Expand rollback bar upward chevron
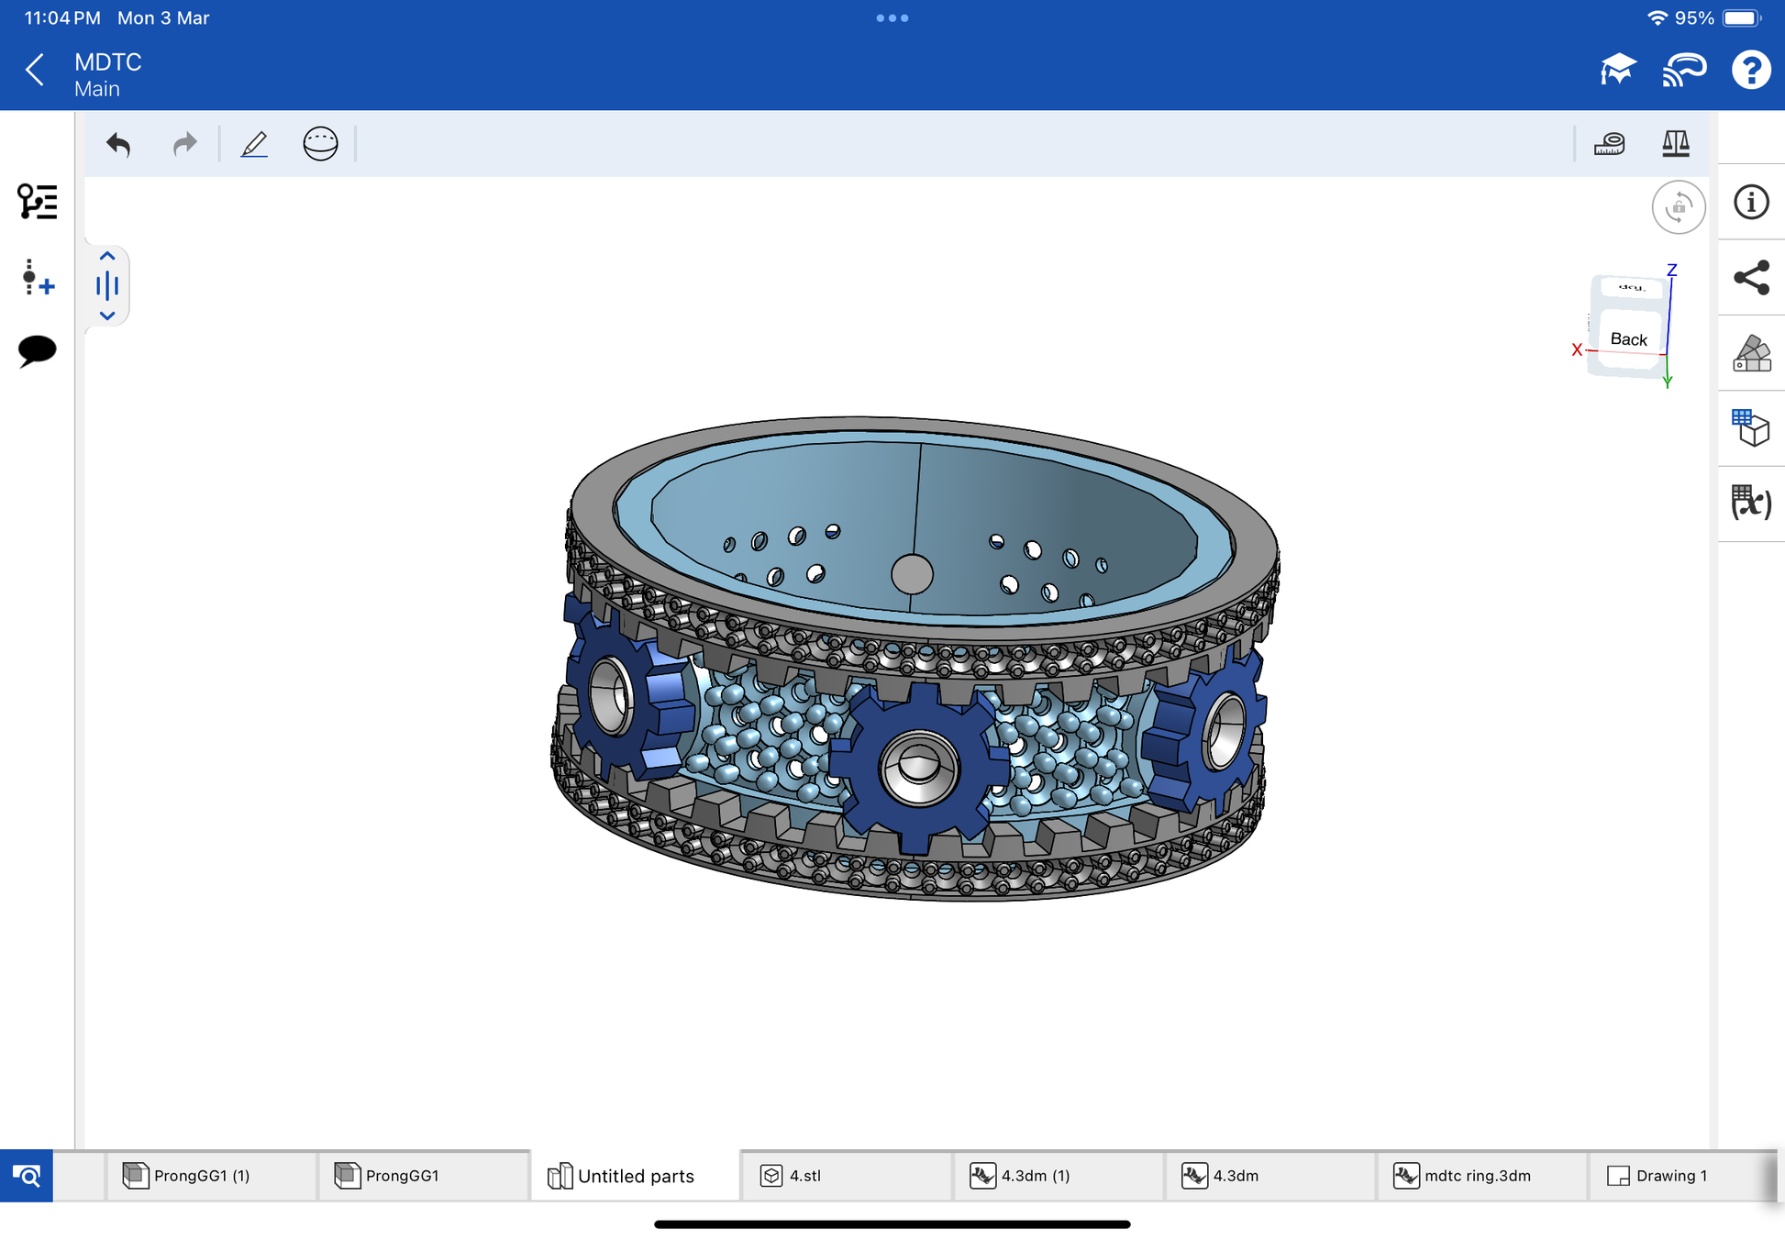1785x1240 pixels. point(107,256)
